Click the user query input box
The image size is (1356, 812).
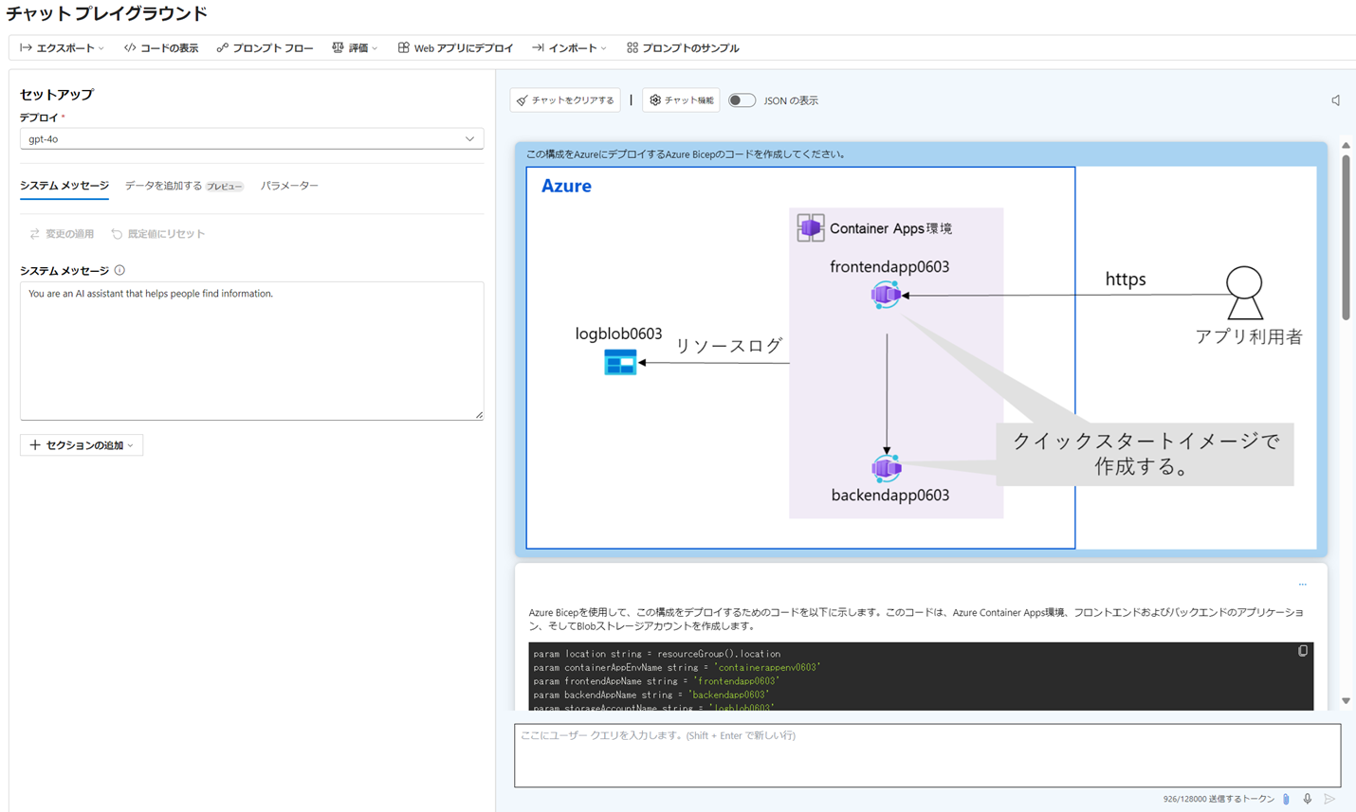[927, 755]
